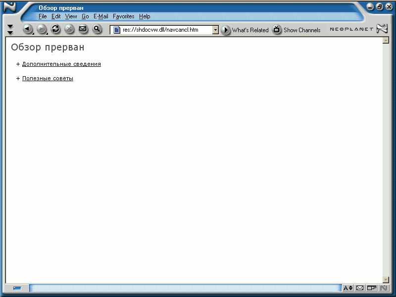Expand Дополнительные сведения with plus sign
This screenshot has width=396, height=297.
(x=18, y=64)
